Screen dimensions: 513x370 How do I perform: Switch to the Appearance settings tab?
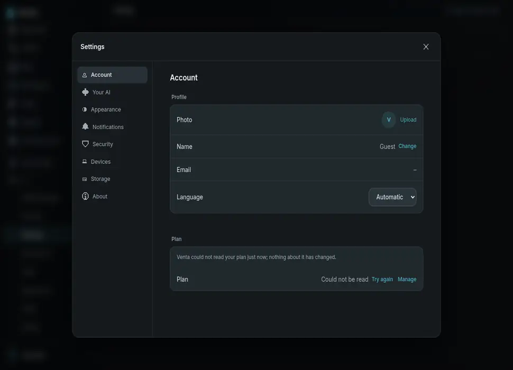[x=112, y=109]
